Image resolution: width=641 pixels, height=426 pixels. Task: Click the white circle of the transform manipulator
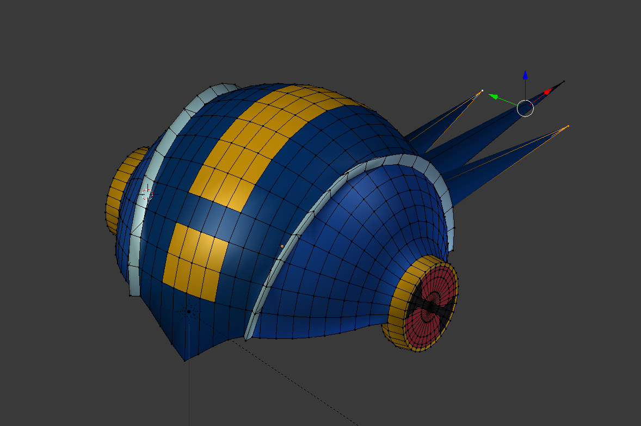point(525,108)
